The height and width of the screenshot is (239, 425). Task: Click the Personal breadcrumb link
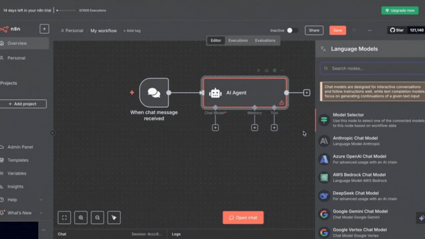click(72, 31)
